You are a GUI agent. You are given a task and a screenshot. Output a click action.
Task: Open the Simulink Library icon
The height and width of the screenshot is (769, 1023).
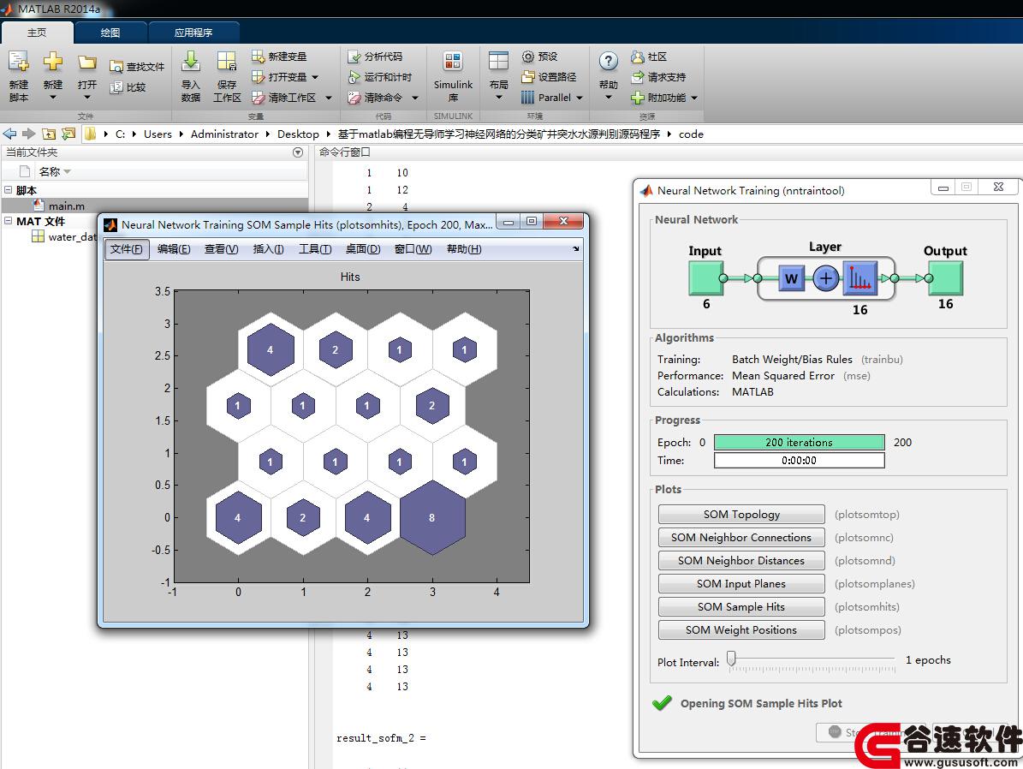(453, 62)
